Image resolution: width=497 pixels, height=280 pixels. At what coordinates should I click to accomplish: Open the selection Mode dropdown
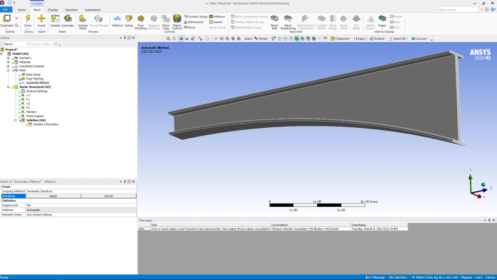coord(262,38)
